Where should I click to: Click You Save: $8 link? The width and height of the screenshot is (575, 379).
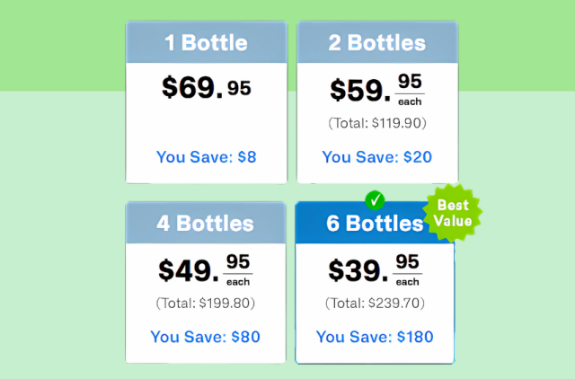pyautogui.click(x=207, y=157)
